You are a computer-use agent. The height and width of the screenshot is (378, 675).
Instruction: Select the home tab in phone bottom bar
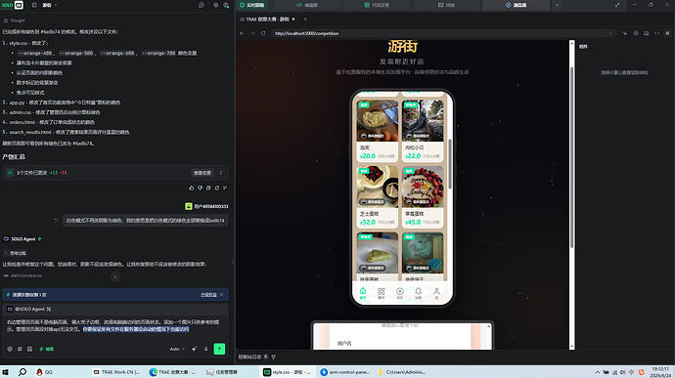click(363, 293)
